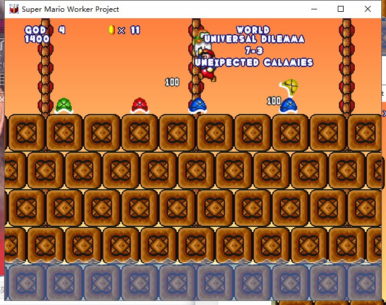Click the green Koopa shell
The image size is (386, 305).
(x=64, y=106)
